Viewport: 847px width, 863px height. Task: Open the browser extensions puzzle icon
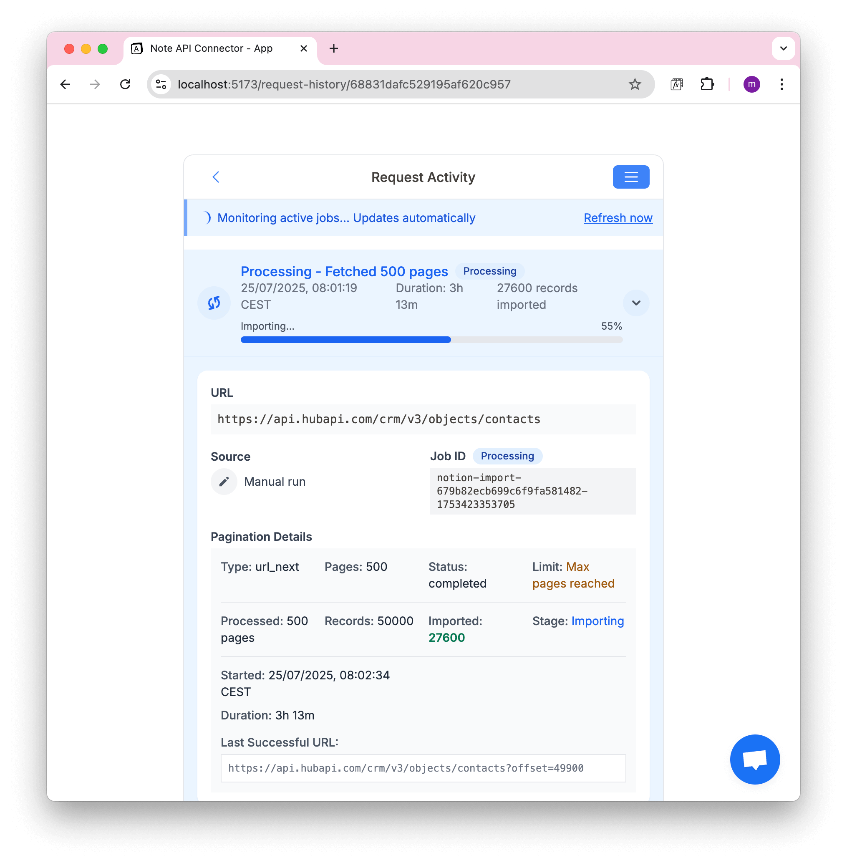(707, 84)
